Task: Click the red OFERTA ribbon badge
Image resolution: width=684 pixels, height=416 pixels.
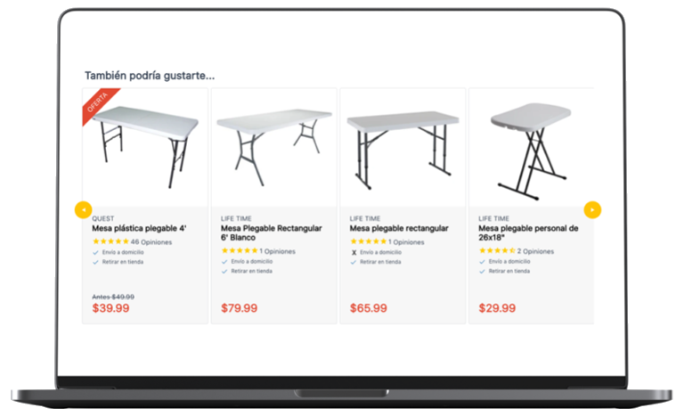Action: click(x=100, y=105)
